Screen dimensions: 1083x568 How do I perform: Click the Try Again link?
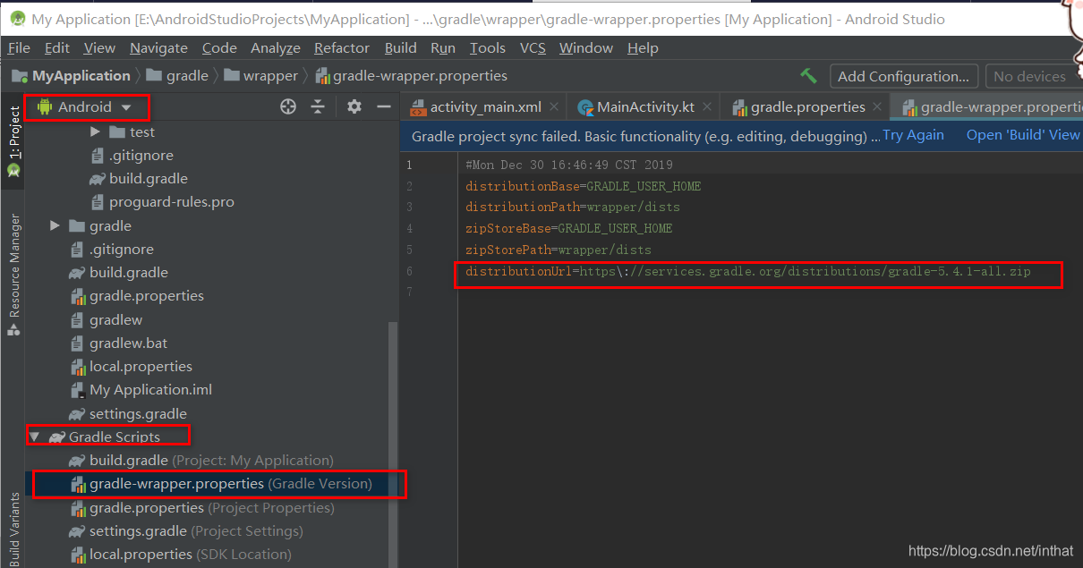913,135
